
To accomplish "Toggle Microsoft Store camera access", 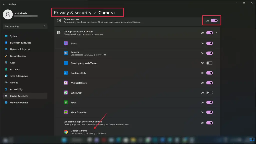I will 210,83.
